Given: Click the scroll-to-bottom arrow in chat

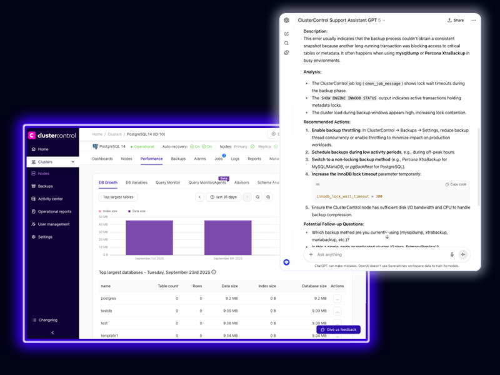Looking at the screenshot, I should (x=387, y=236).
